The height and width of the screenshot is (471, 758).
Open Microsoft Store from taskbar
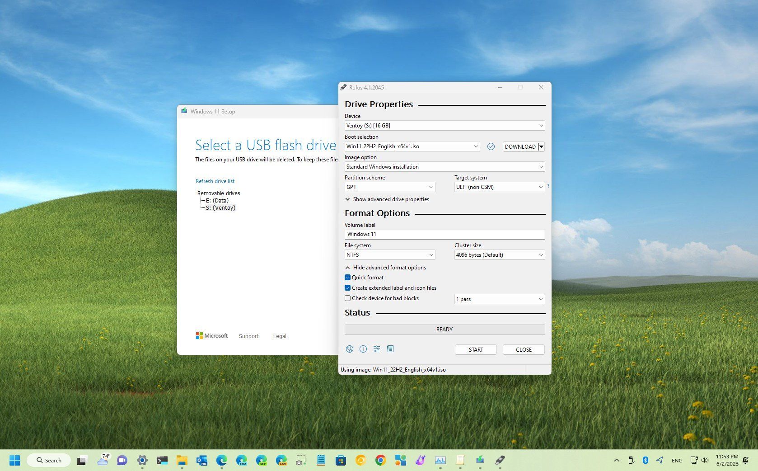pos(341,461)
